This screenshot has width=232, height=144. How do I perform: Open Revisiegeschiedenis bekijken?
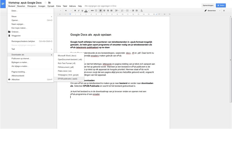(x=30, y=41)
